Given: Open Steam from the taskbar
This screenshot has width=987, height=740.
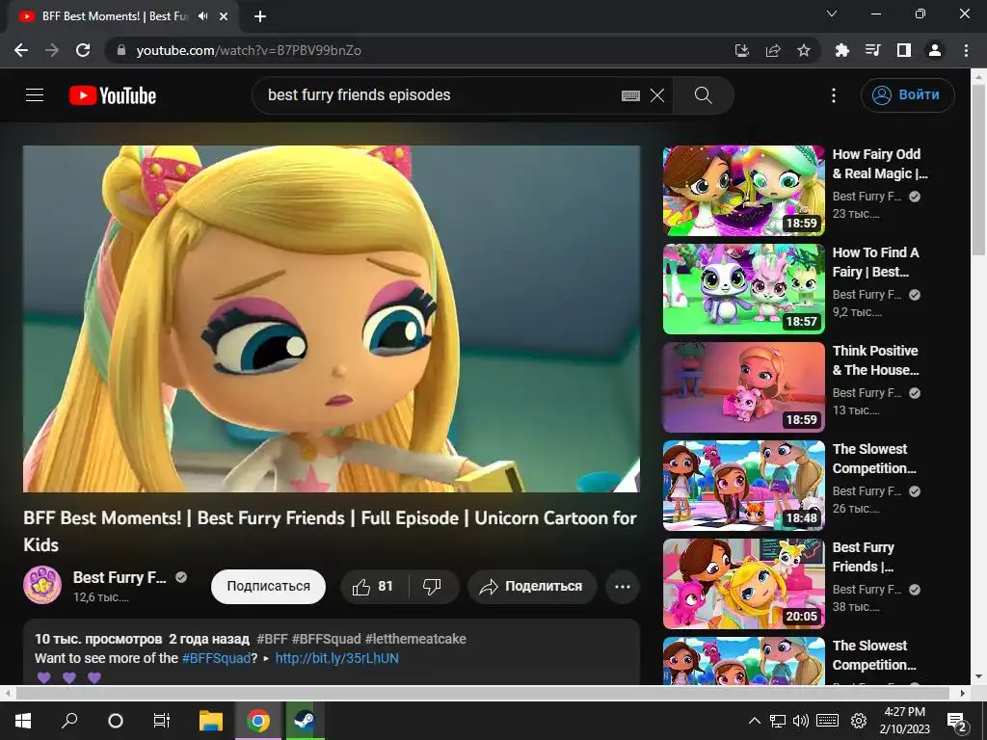Looking at the screenshot, I should pos(306,721).
